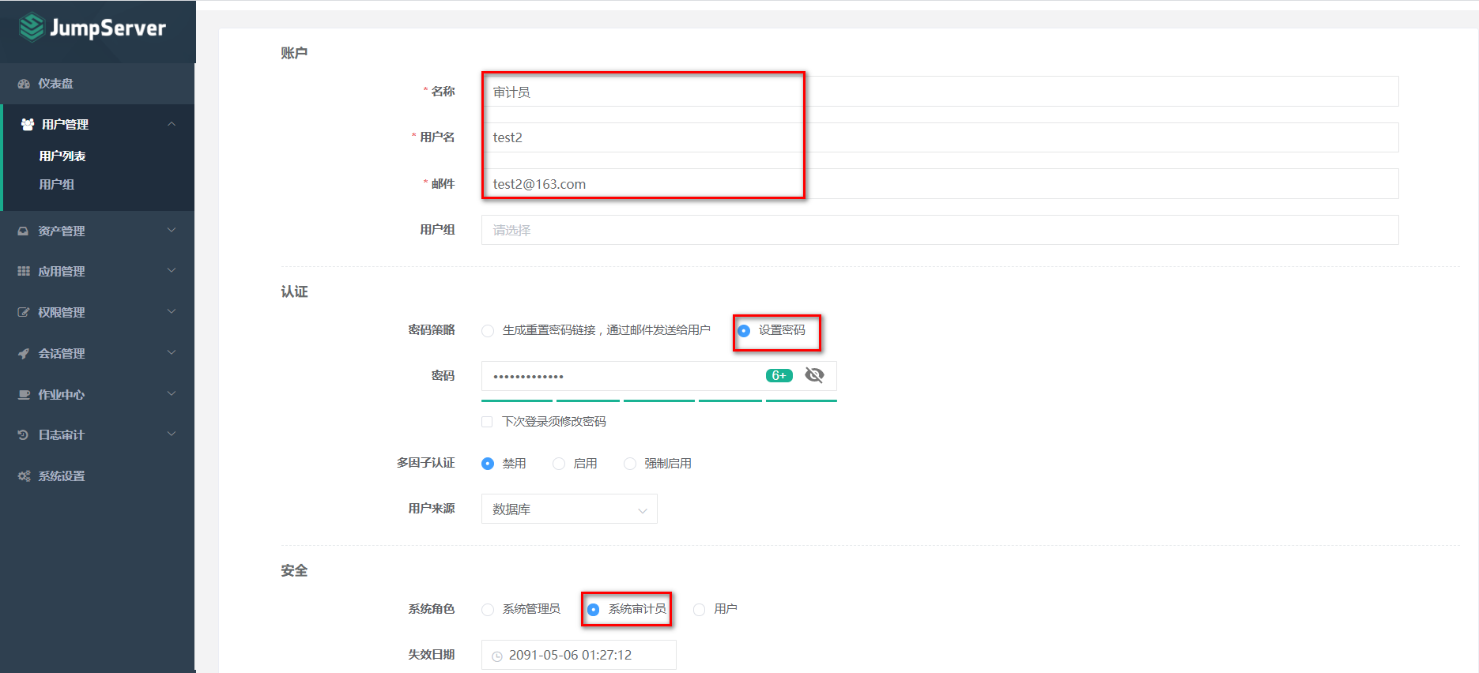Expand 作业中心 menu chevron
This screenshot has height=673, width=1479.
172,393
